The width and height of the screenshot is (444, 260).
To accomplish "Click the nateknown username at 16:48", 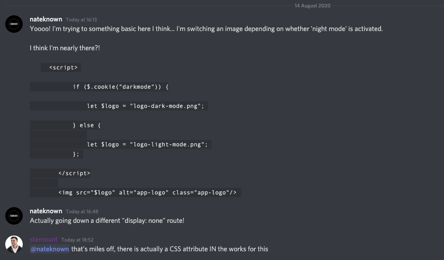I will coord(46,211).
